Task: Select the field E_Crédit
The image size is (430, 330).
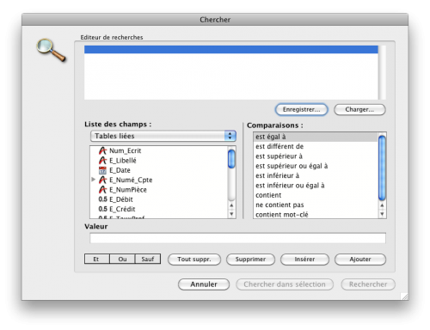Action: click(122, 209)
